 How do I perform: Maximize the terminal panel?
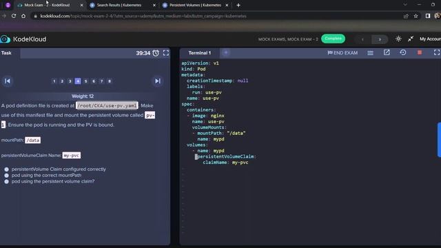coord(436,52)
